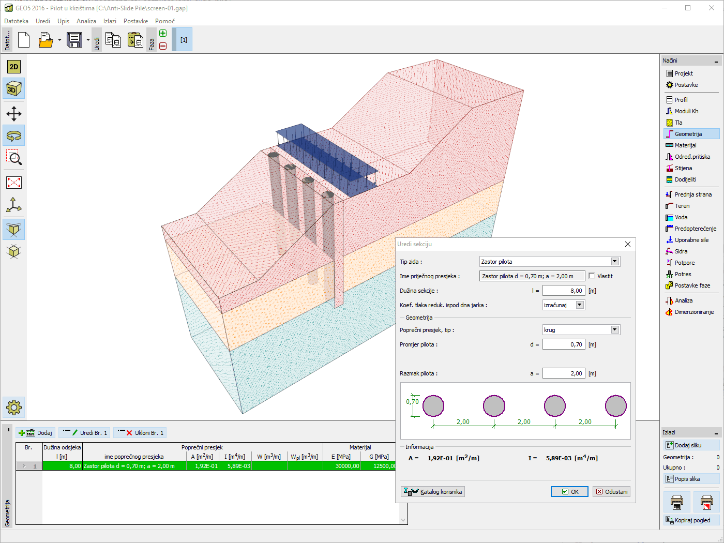Expand the Poprečni presjek tip dropdown
The height and width of the screenshot is (543, 724).
[x=615, y=330]
